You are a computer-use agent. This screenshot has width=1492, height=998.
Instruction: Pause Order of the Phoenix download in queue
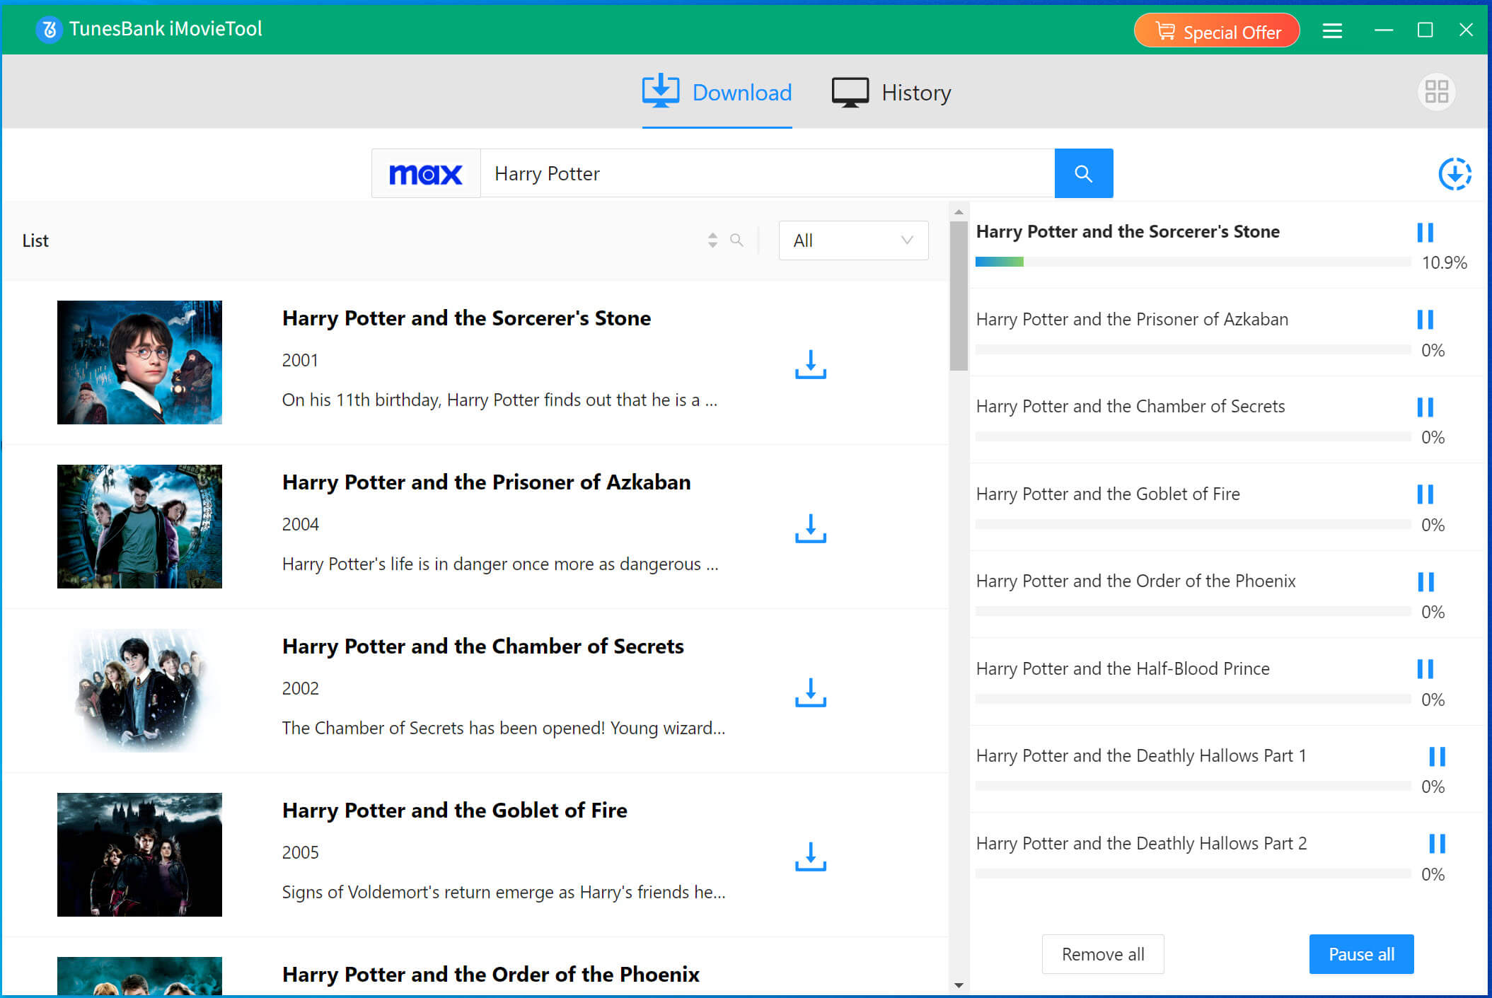(1426, 582)
